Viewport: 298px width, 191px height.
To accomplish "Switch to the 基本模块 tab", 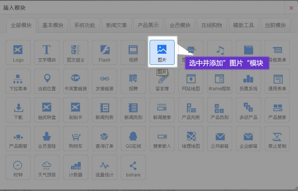I will pyautogui.click(x=53, y=25).
